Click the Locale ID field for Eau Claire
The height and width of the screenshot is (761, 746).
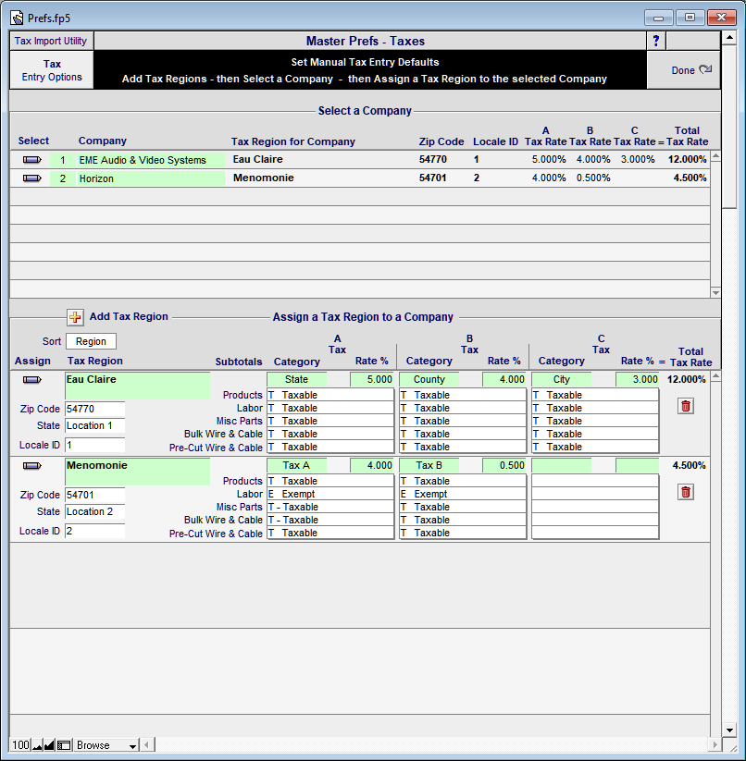[94, 445]
